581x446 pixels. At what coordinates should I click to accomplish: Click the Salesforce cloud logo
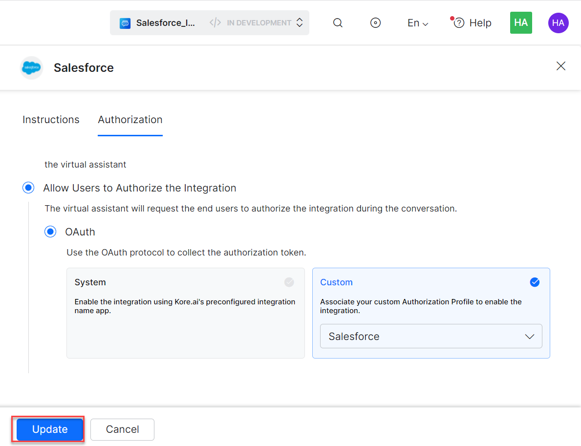[32, 67]
